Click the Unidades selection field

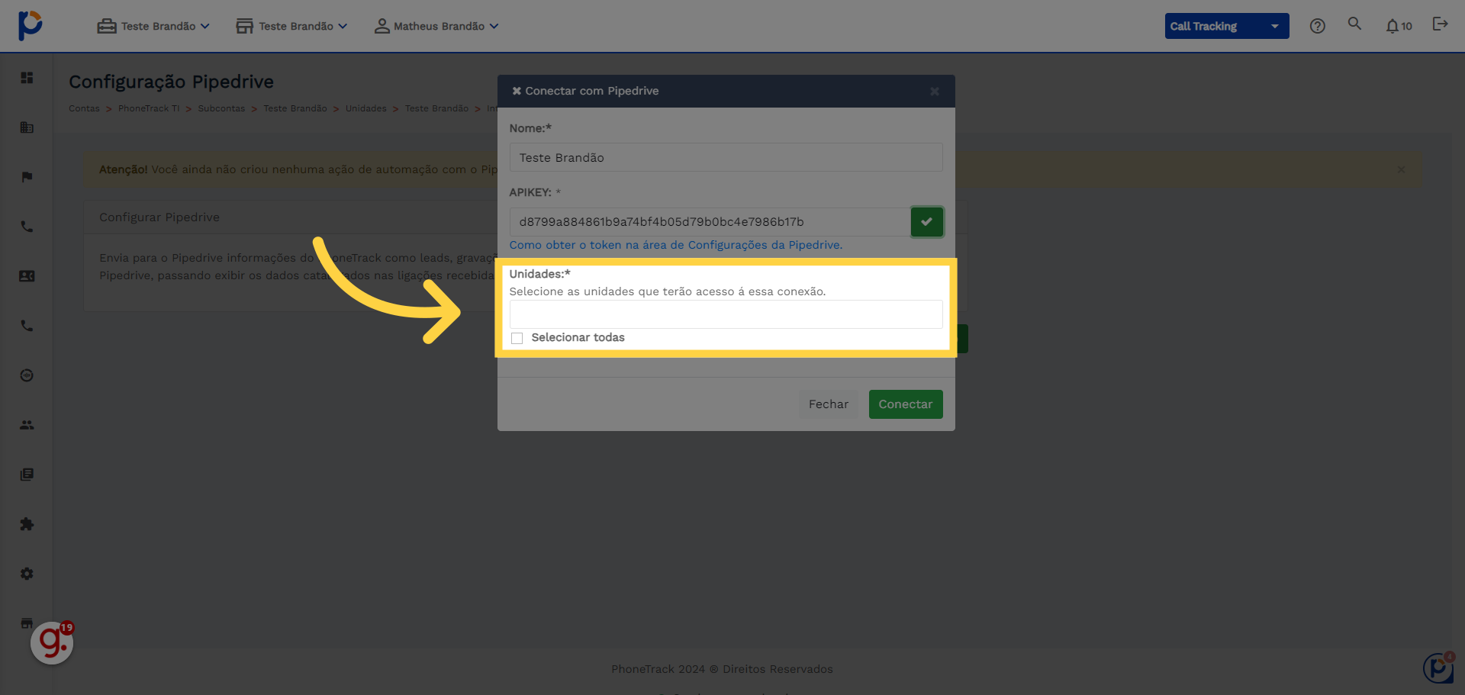pos(726,314)
